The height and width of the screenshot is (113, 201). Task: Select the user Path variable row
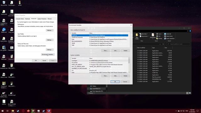pos(100,39)
